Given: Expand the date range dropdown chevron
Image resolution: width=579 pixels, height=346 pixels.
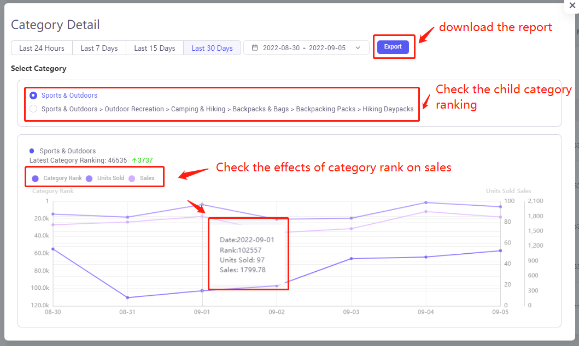Looking at the screenshot, I should [x=358, y=48].
